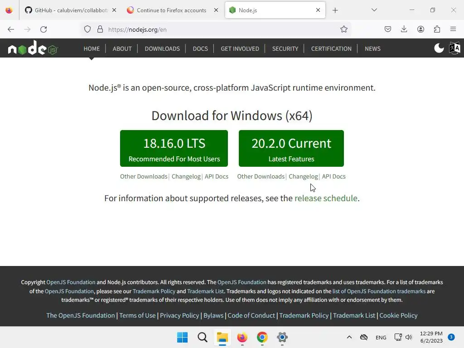Open Firefox account icon

coord(420,29)
